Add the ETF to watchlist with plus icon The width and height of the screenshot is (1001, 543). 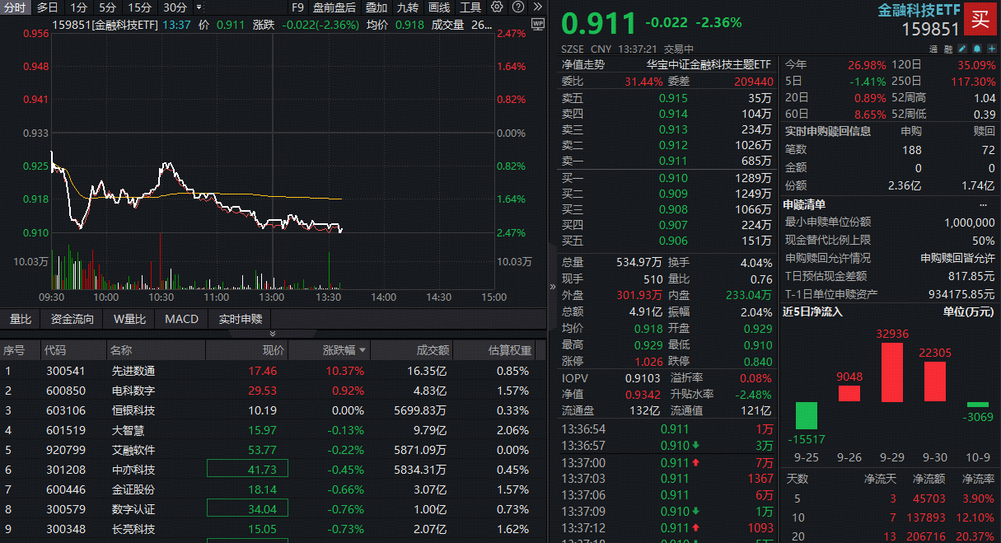pos(991,49)
